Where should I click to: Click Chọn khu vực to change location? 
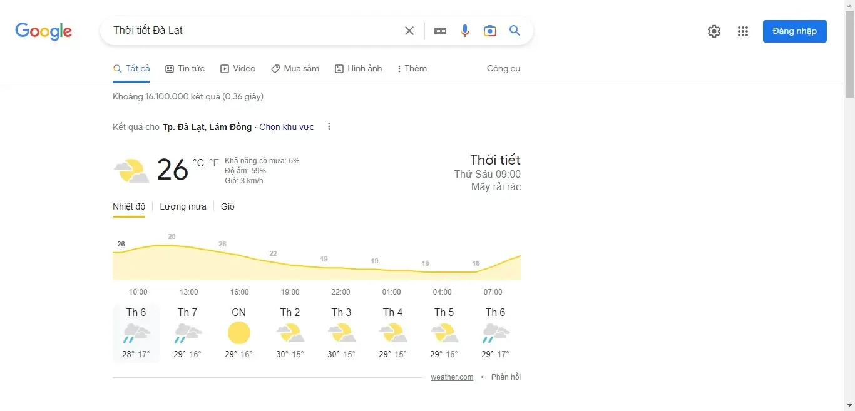coord(286,127)
